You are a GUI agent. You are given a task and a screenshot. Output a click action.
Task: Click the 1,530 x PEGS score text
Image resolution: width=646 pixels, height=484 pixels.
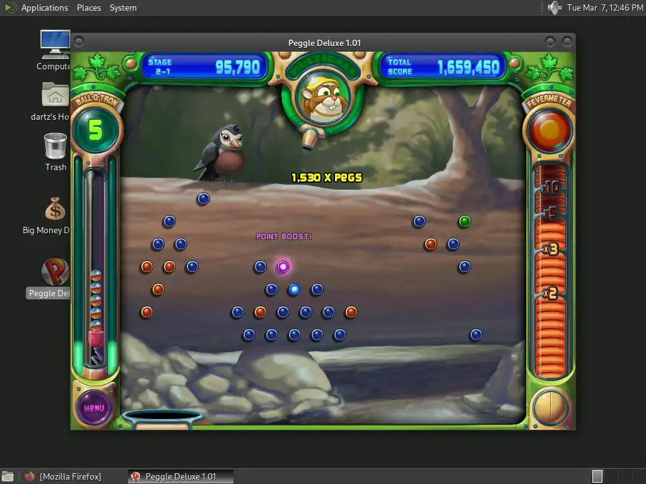pyautogui.click(x=326, y=177)
